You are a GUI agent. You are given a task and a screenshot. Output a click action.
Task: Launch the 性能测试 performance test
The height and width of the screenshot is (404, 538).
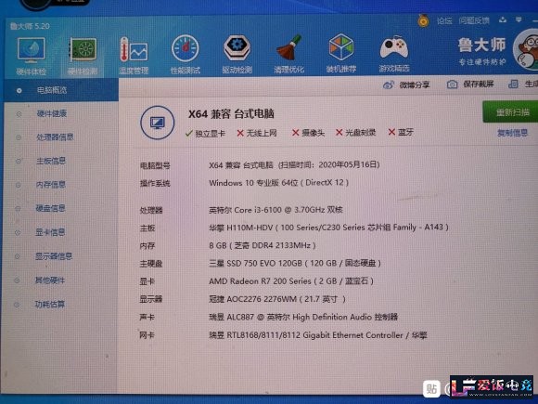[x=186, y=54]
